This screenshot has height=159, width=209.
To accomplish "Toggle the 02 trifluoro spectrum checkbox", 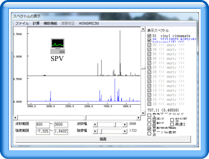I will [x=149, y=40].
